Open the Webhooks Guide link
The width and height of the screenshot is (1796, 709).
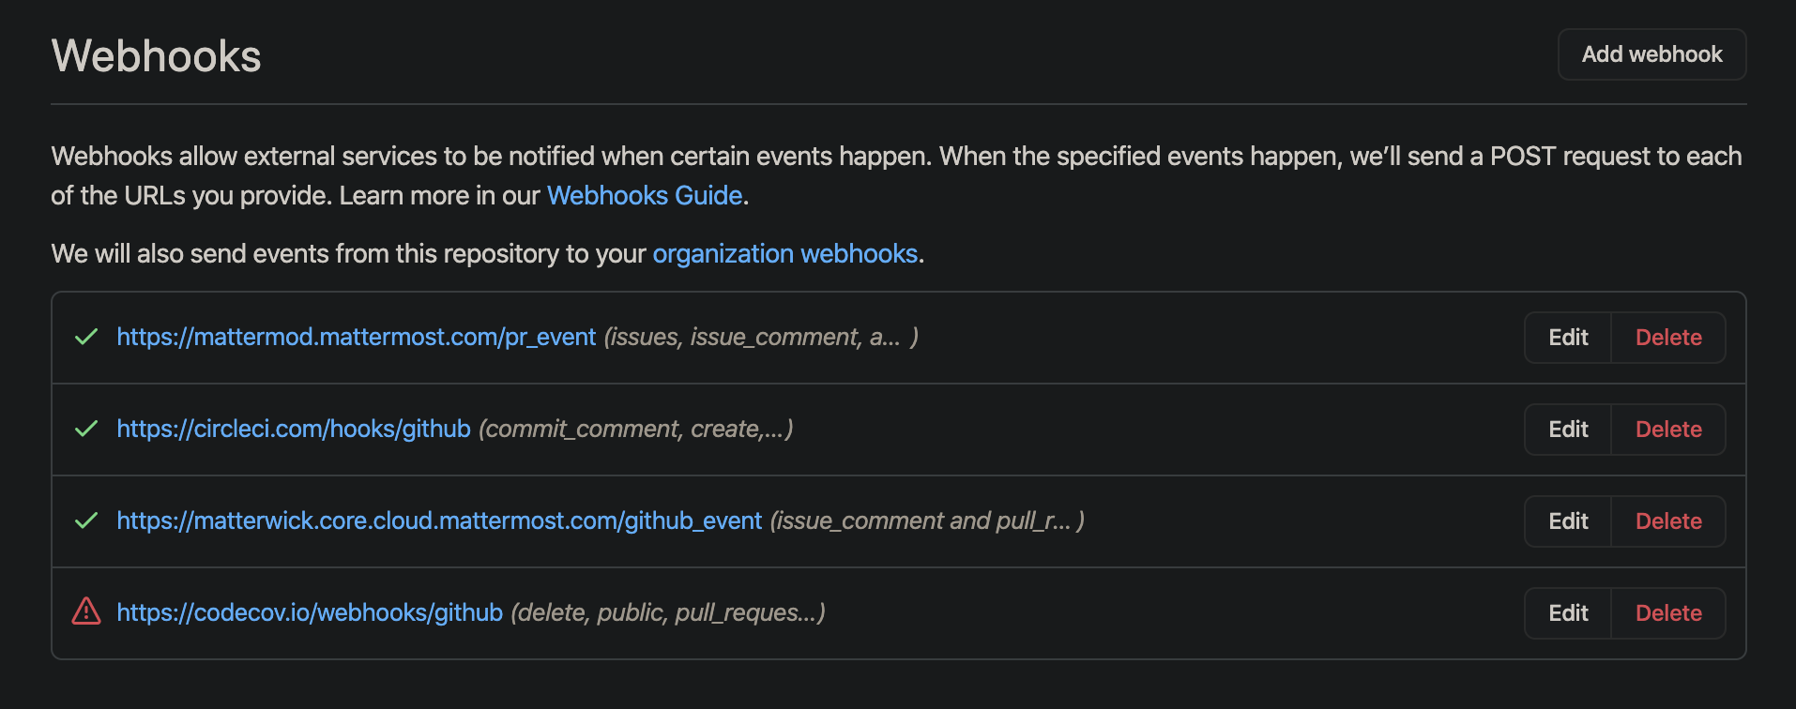pos(644,195)
